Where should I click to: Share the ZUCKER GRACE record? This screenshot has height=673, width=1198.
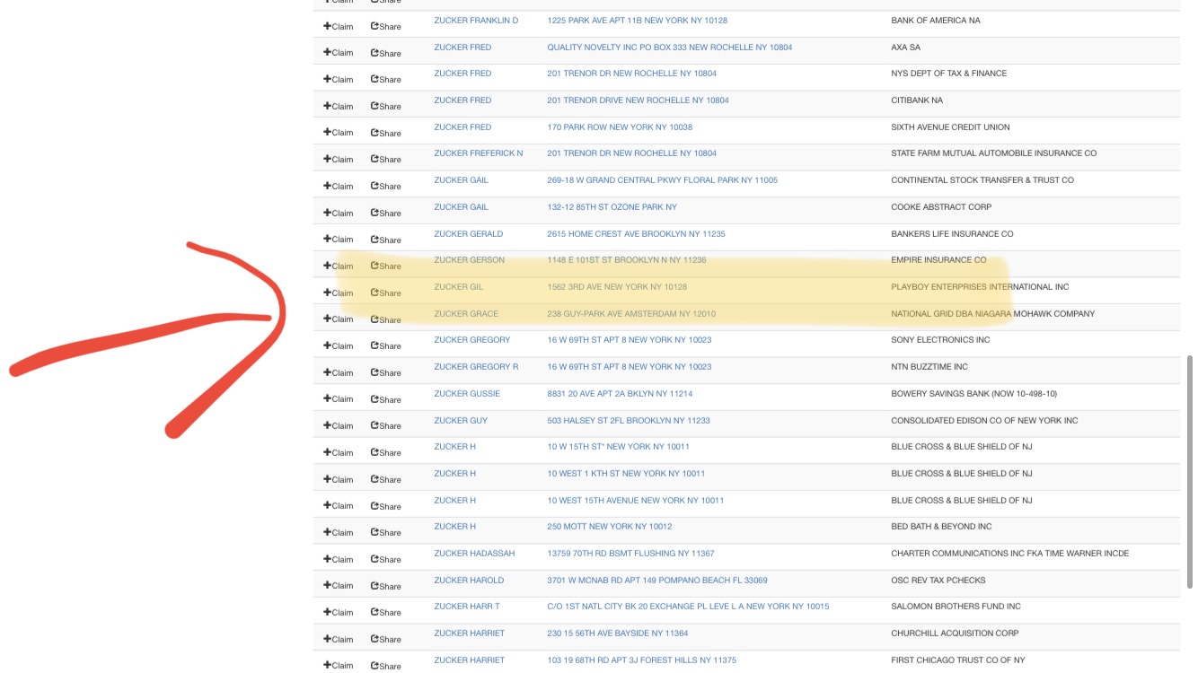[x=386, y=319]
